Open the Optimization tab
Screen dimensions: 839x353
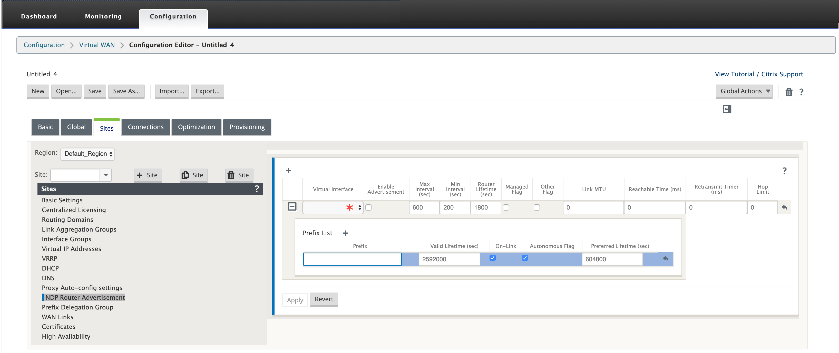coord(196,127)
